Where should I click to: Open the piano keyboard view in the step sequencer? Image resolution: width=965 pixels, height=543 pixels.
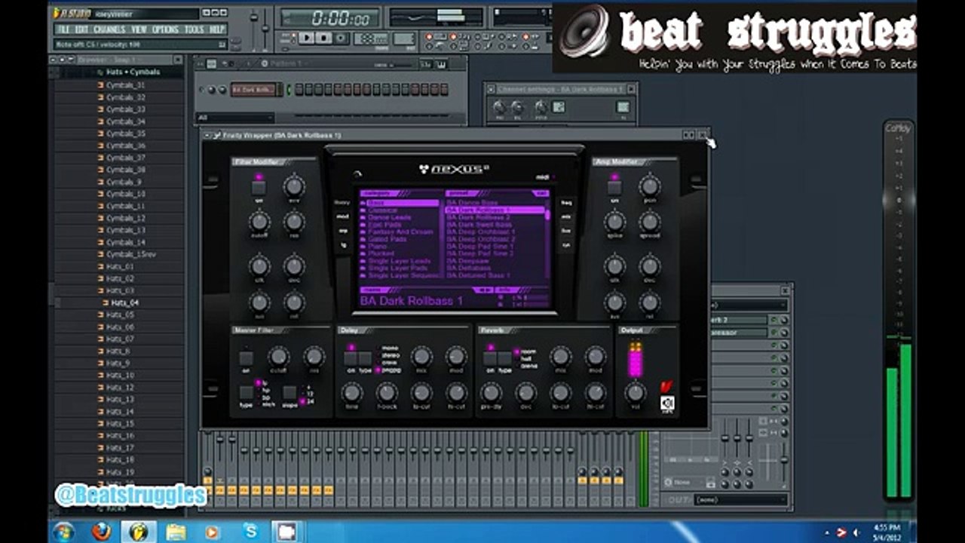tap(440, 65)
